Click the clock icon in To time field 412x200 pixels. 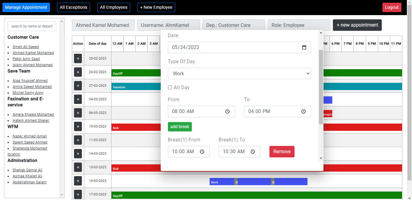(304, 111)
